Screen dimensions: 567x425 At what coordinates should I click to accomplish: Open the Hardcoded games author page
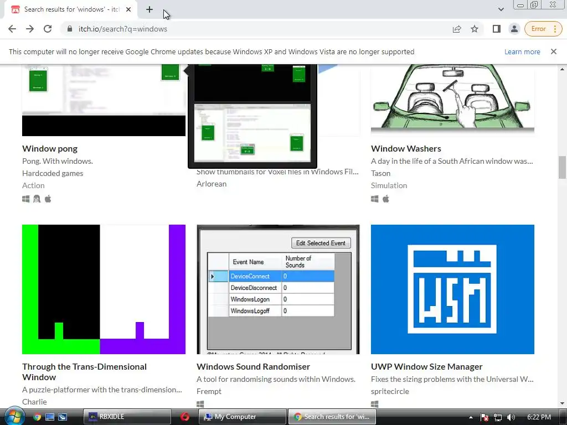(53, 173)
